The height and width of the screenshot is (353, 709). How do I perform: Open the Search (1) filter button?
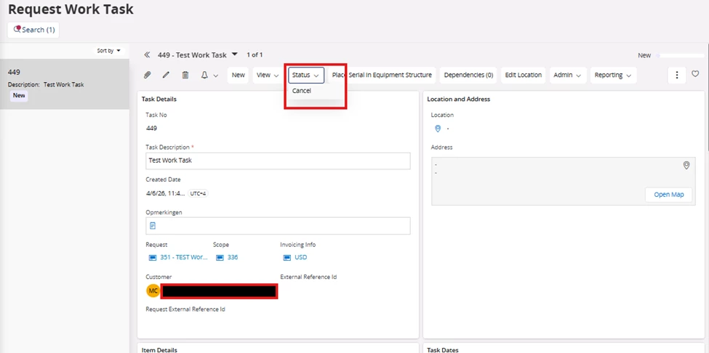(x=33, y=30)
